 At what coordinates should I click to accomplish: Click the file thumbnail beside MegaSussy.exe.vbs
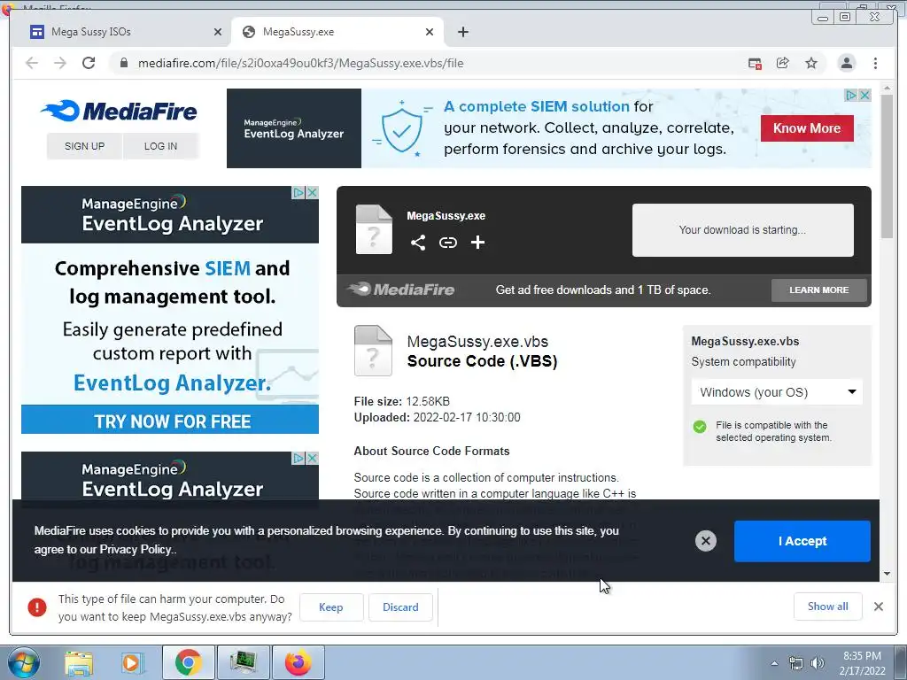(x=373, y=351)
